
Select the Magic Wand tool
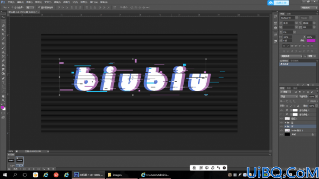coord(3,30)
